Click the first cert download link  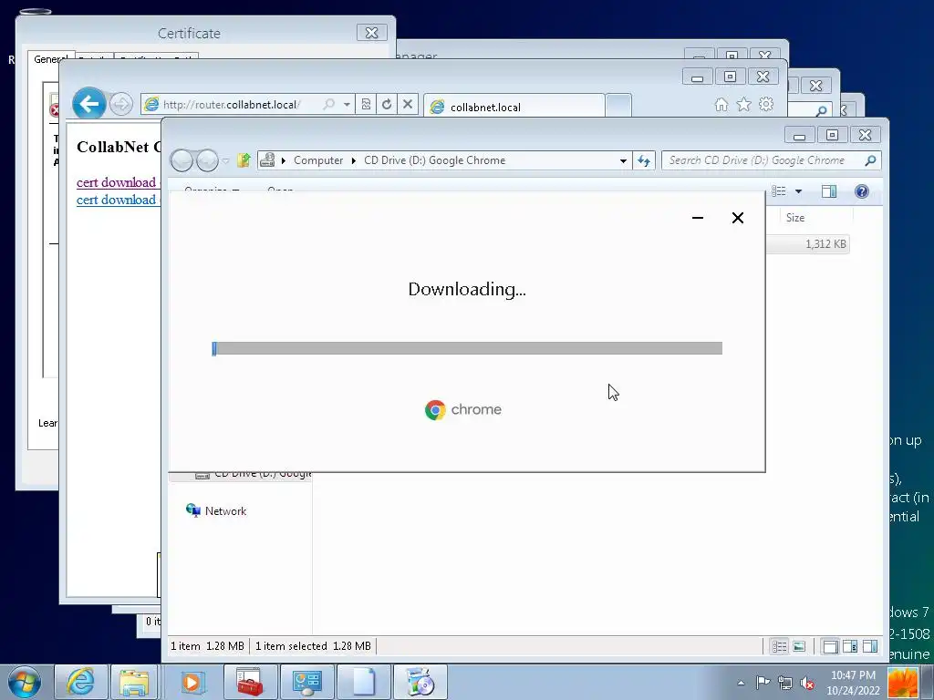coord(116,182)
